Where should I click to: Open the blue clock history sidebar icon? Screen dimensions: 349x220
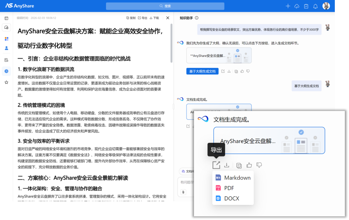(7, 71)
